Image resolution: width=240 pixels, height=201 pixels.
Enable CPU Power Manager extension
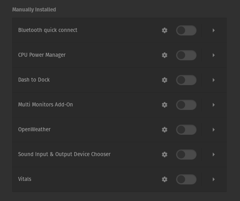click(x=186, y=55)
